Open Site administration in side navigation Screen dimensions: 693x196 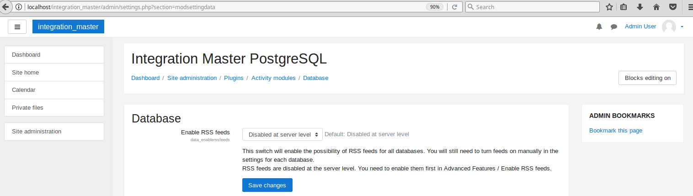click(x=54, y=132)
